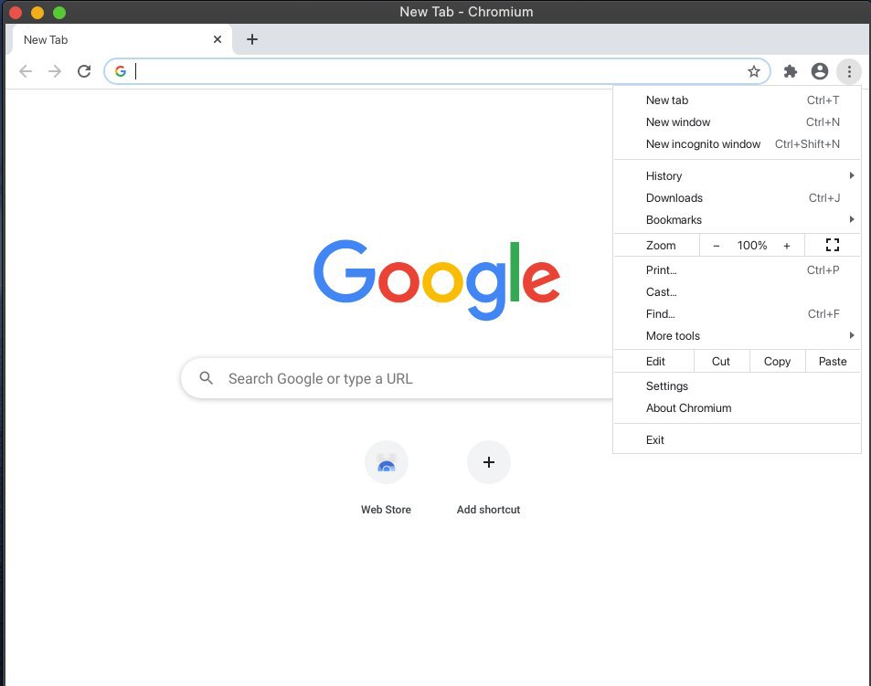The height and width of the screenshot is (686, 871).
Task: Decrease zoom with minus button
Action: pyautogui.click(x=716, y=246)
